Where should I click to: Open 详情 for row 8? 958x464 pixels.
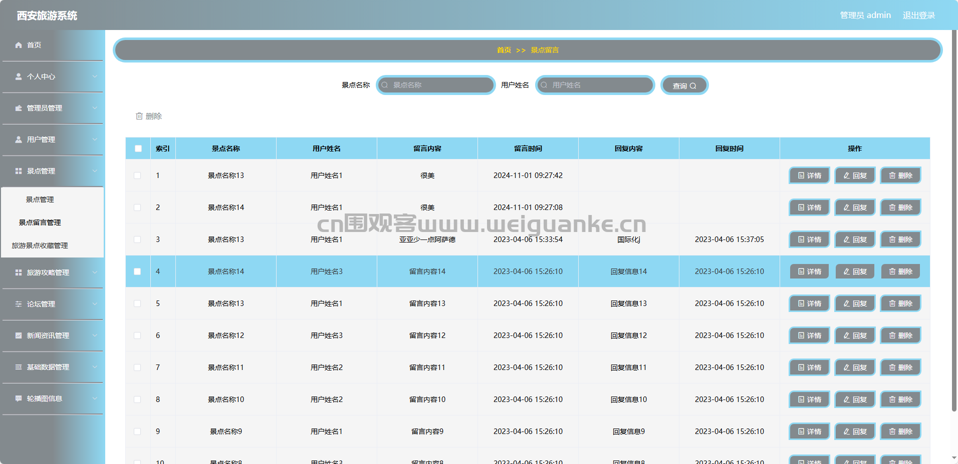tap(810, 399)
